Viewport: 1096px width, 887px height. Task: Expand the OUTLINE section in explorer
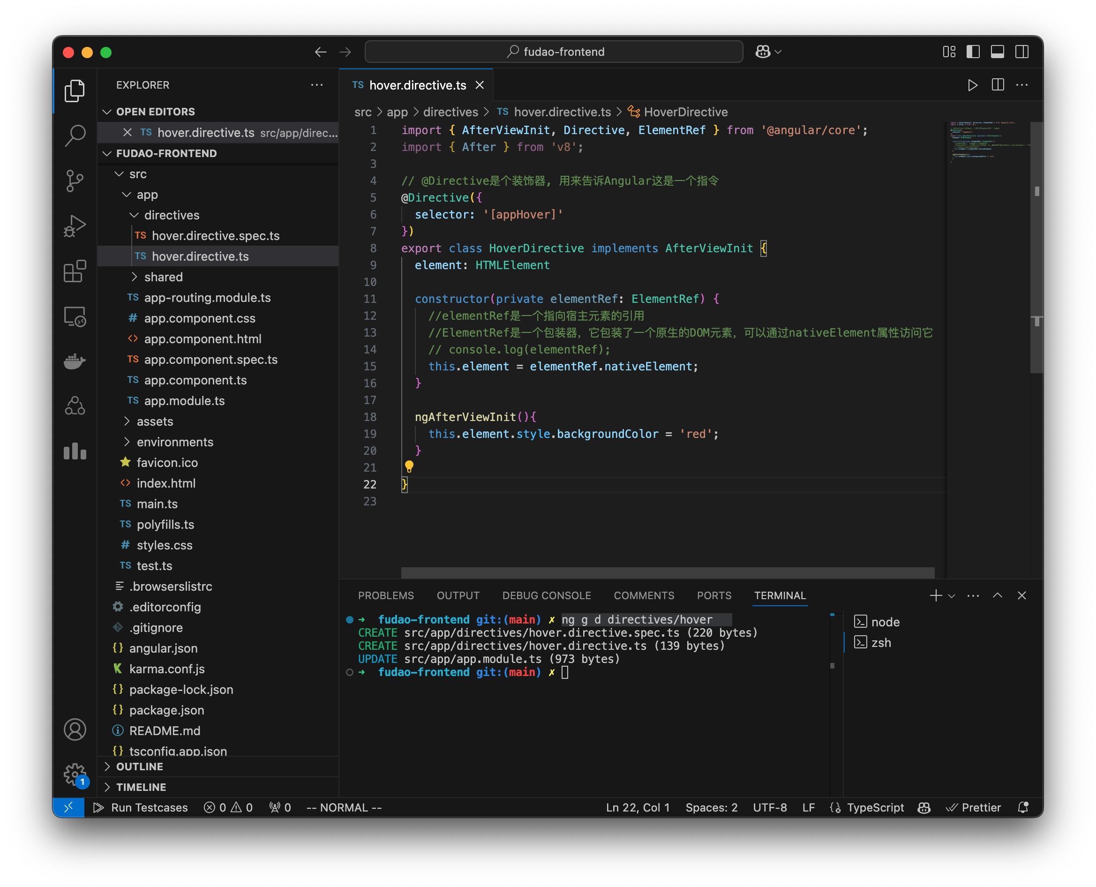[140, 764]
